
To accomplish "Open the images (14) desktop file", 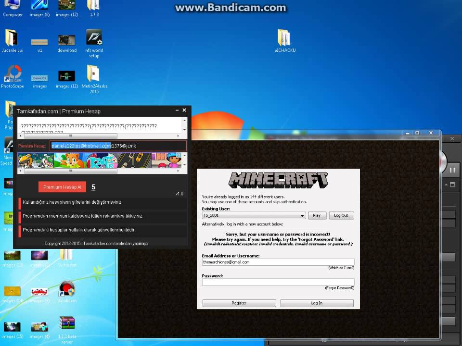I will click(x=12, y=295).
